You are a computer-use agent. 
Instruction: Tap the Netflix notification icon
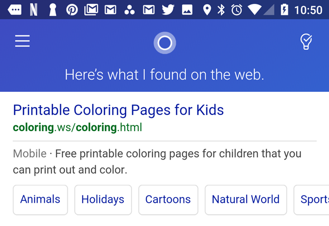tap(33, 9)
